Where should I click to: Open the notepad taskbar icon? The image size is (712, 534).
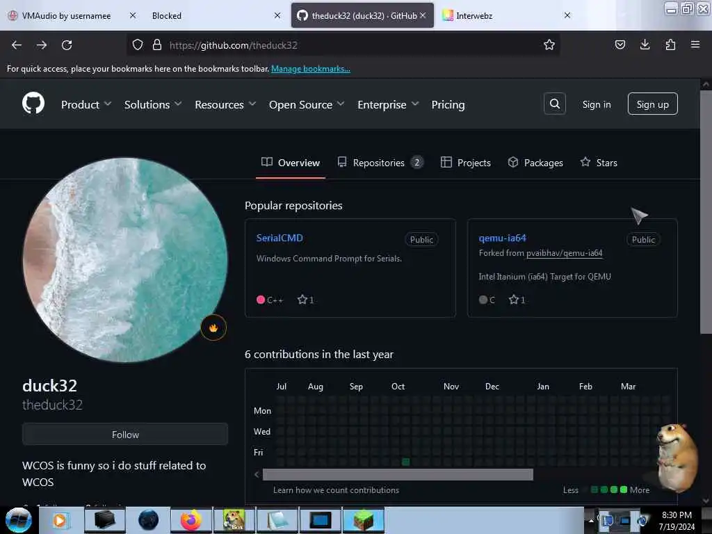pos(278,520)
